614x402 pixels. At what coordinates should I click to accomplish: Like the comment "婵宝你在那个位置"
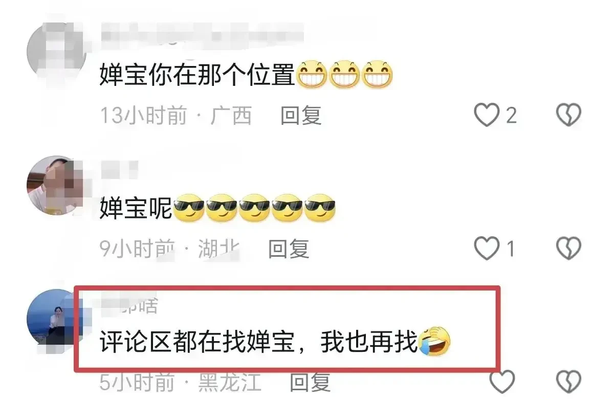pos(486,115)
